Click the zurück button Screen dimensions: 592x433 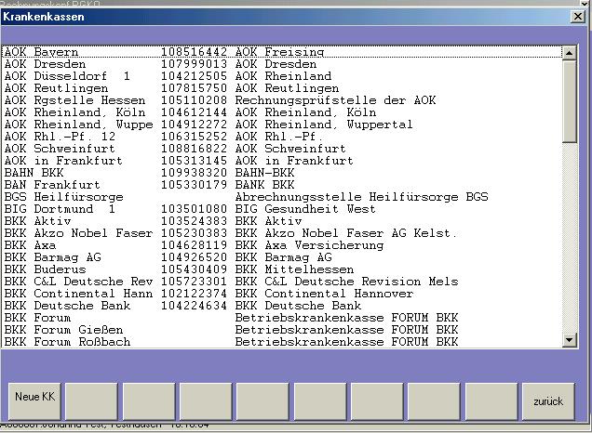click(x=548, y=401)
